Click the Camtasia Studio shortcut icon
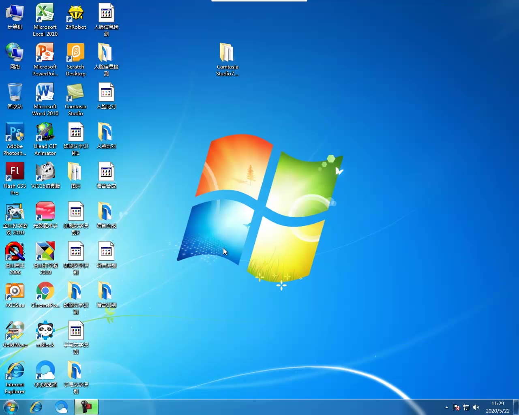 tap(75, 99)
